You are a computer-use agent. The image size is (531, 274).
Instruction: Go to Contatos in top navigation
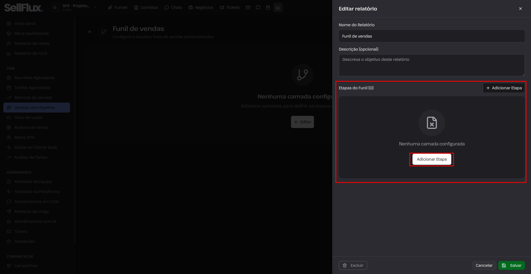pyautogui.click(x=146, y=7)
